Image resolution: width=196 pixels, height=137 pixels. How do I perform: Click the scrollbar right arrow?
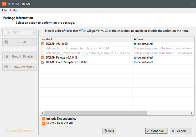pos(192,113)
